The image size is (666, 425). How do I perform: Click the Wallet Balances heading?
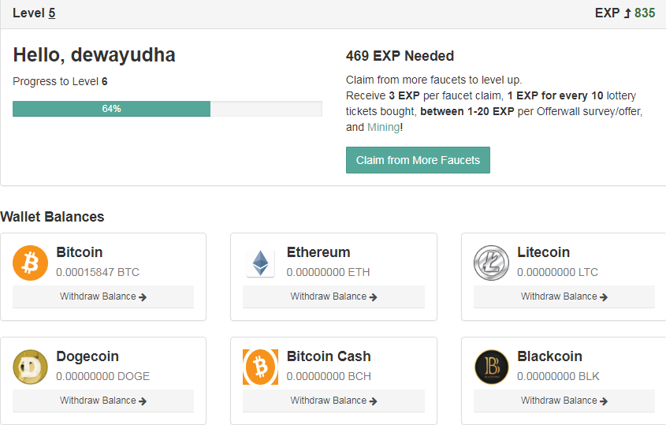click(52, 217)
